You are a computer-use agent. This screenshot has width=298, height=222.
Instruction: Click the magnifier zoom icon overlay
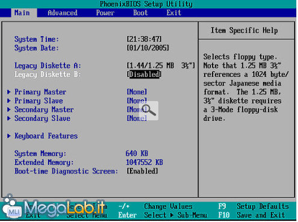[149, 111]
